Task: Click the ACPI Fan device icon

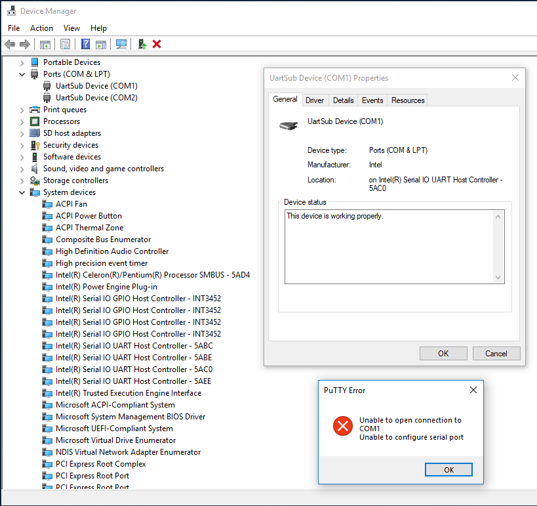Action: [47, 204]
